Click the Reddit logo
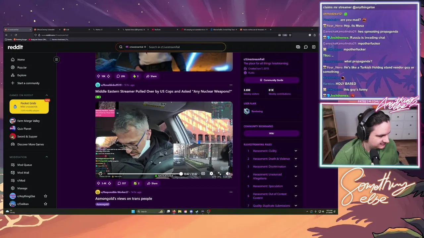 point(15,47)
